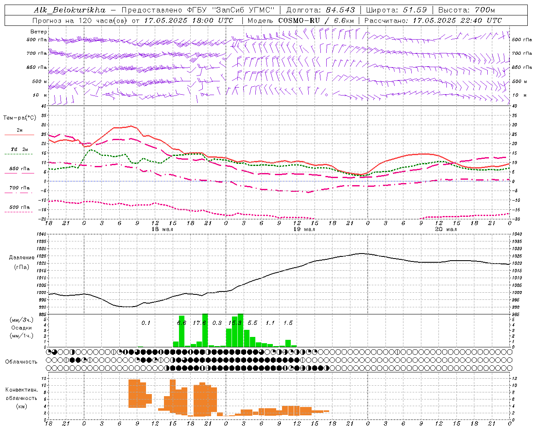Screen dimensions: 534x427
Task: Click the solid red line sample under '2м'
Action: coord(19,135)
